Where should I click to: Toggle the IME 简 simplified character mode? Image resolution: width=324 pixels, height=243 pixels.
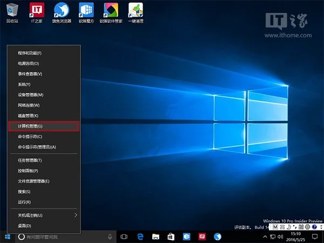coord(301,227)
